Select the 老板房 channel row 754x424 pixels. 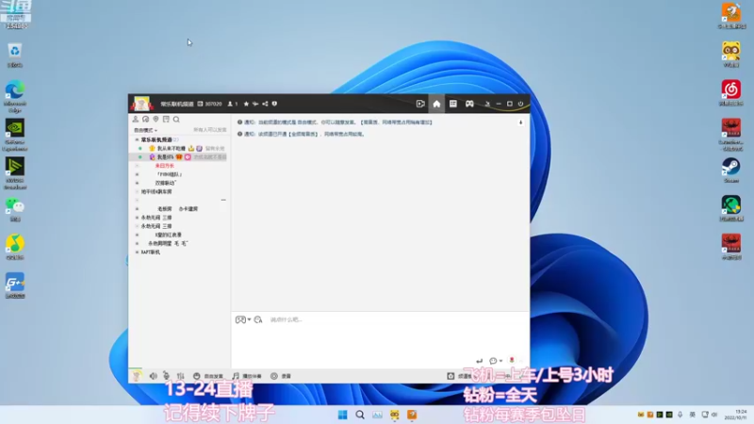178,209
